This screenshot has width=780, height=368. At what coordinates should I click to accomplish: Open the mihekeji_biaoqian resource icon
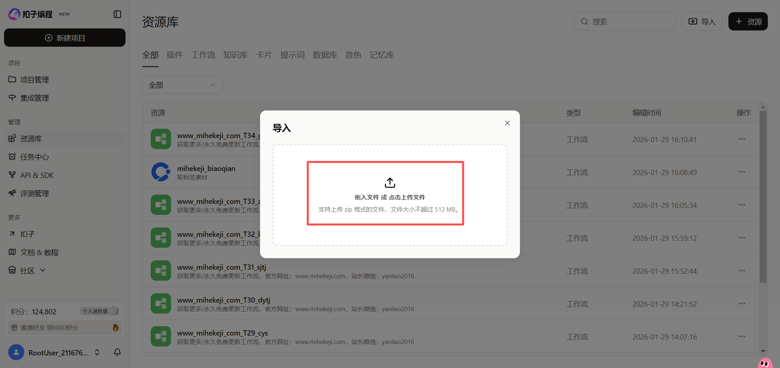[x=160, y=172]
